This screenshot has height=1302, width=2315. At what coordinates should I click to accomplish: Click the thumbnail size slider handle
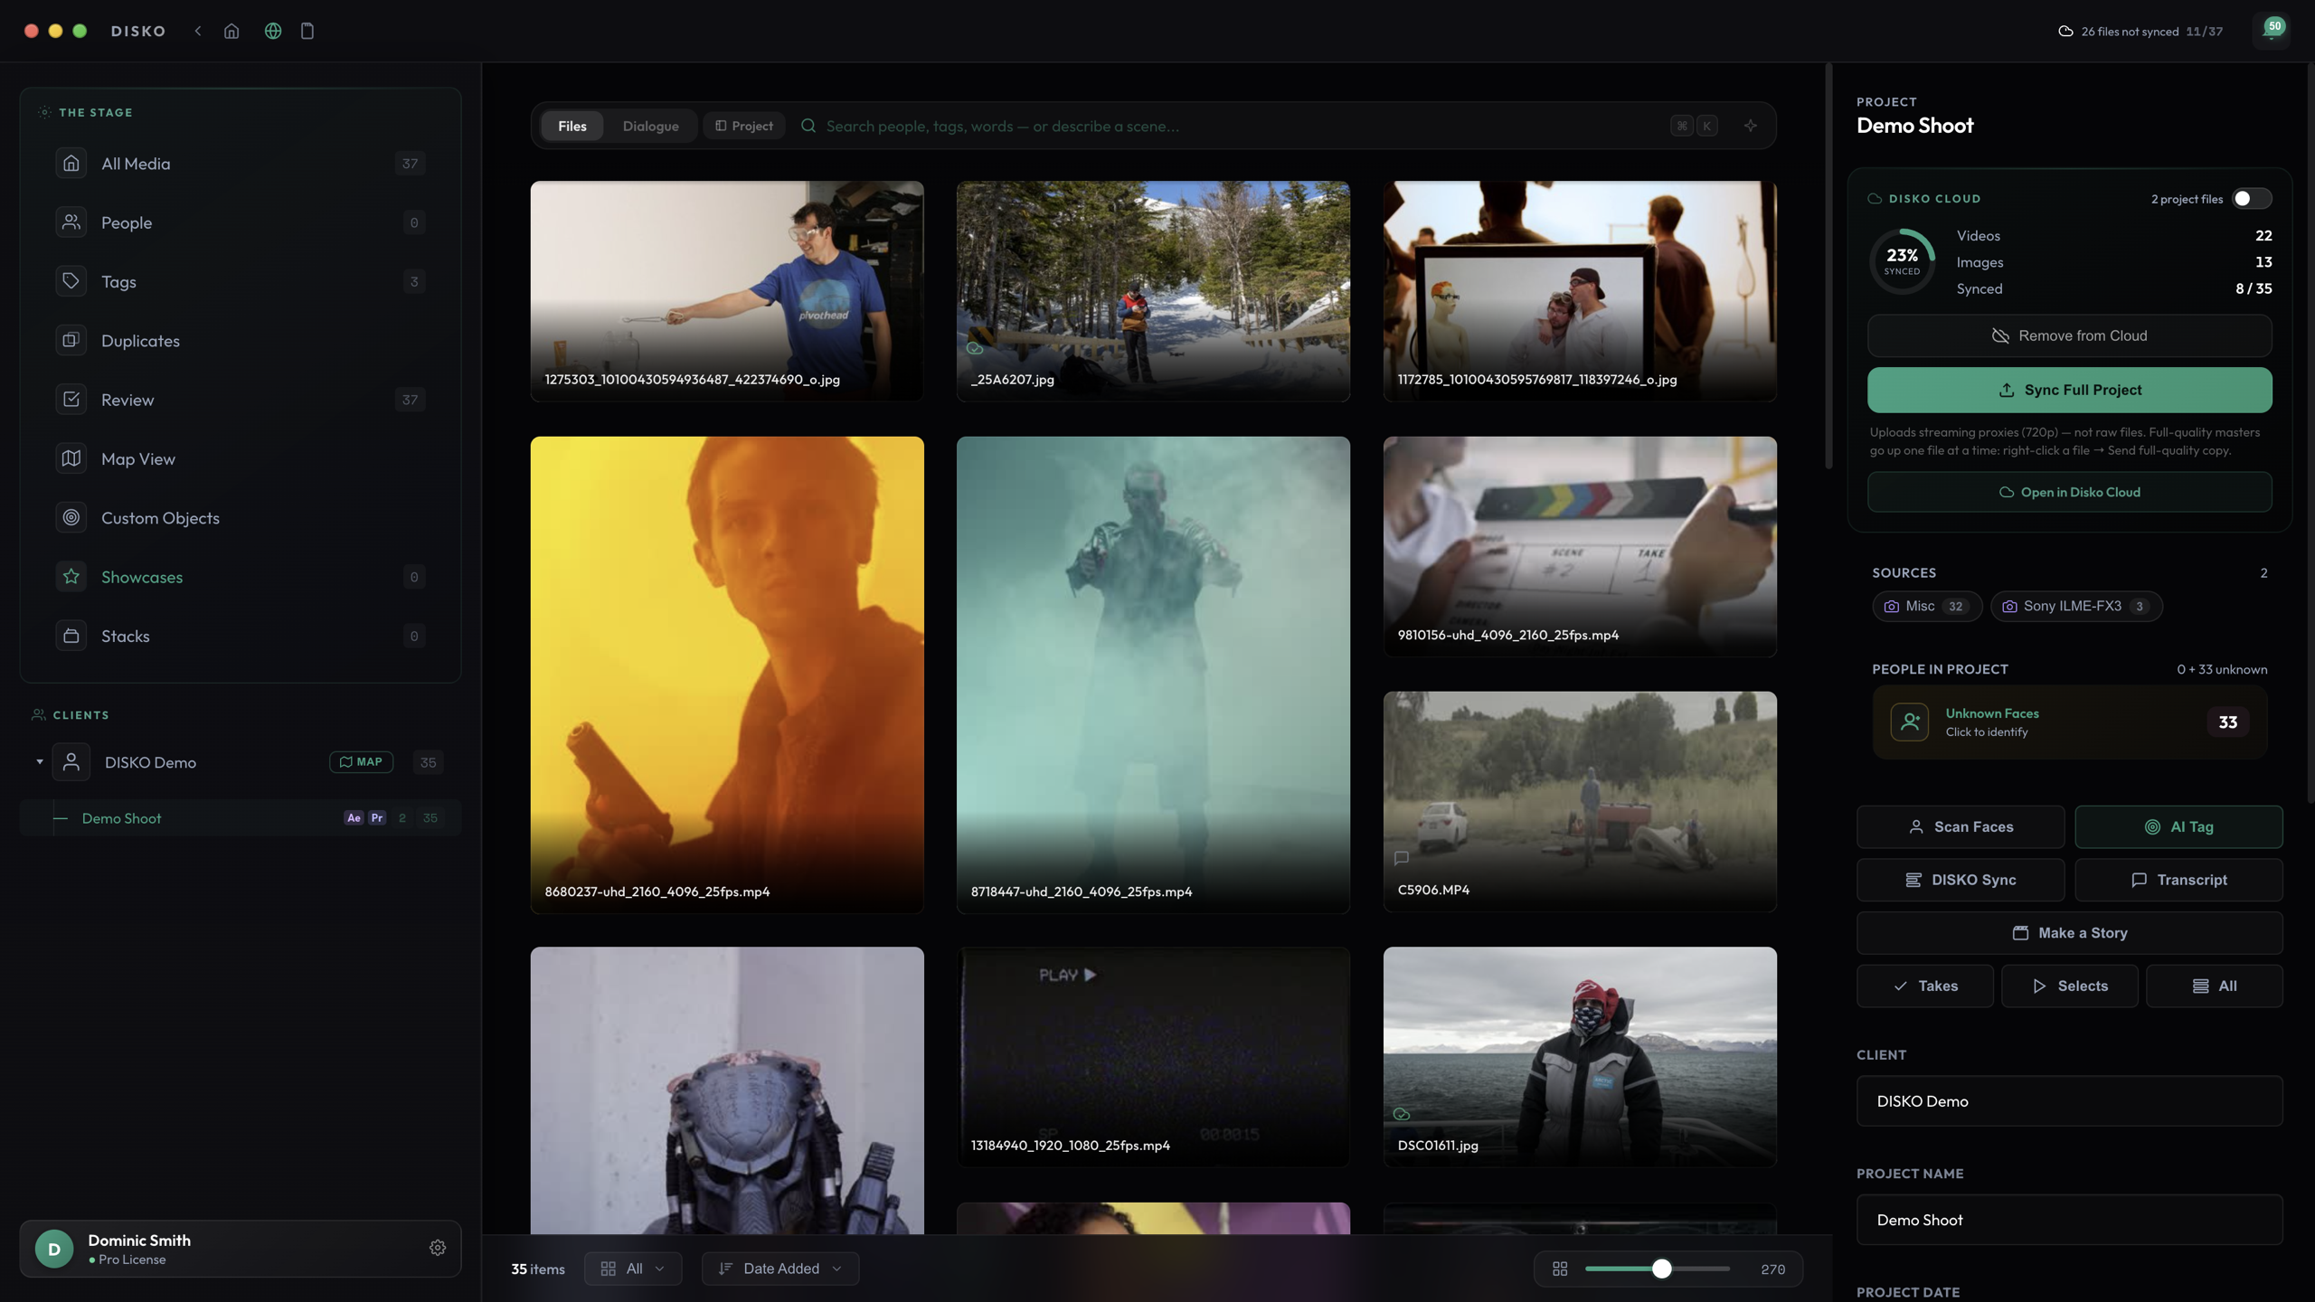(1661, 1269)
